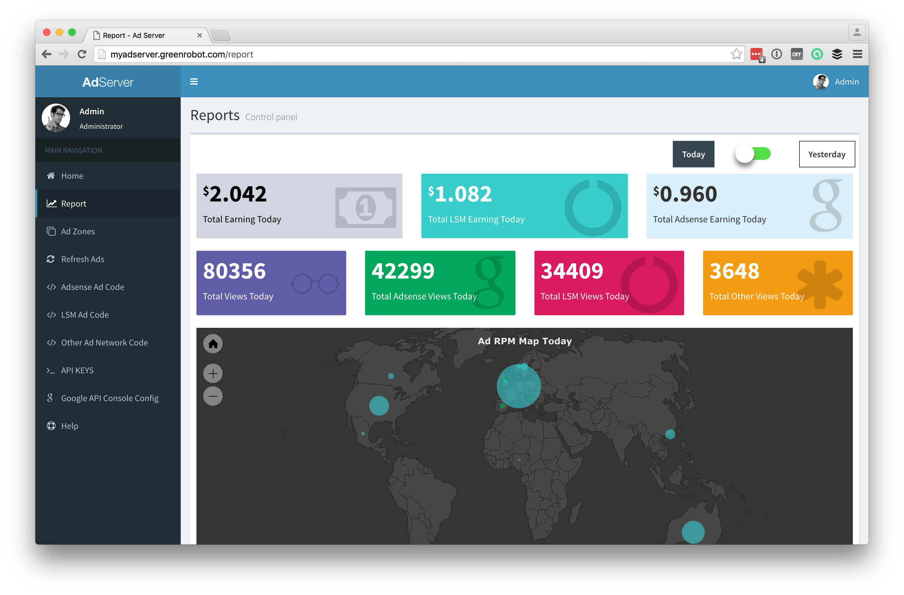Click the red extension icon with badge 4
The width and height of the screenshot is (904, 595).
click(x=756, y=54)
